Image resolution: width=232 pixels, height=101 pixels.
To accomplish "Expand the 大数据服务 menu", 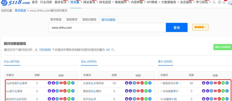I will pos(170,2).
